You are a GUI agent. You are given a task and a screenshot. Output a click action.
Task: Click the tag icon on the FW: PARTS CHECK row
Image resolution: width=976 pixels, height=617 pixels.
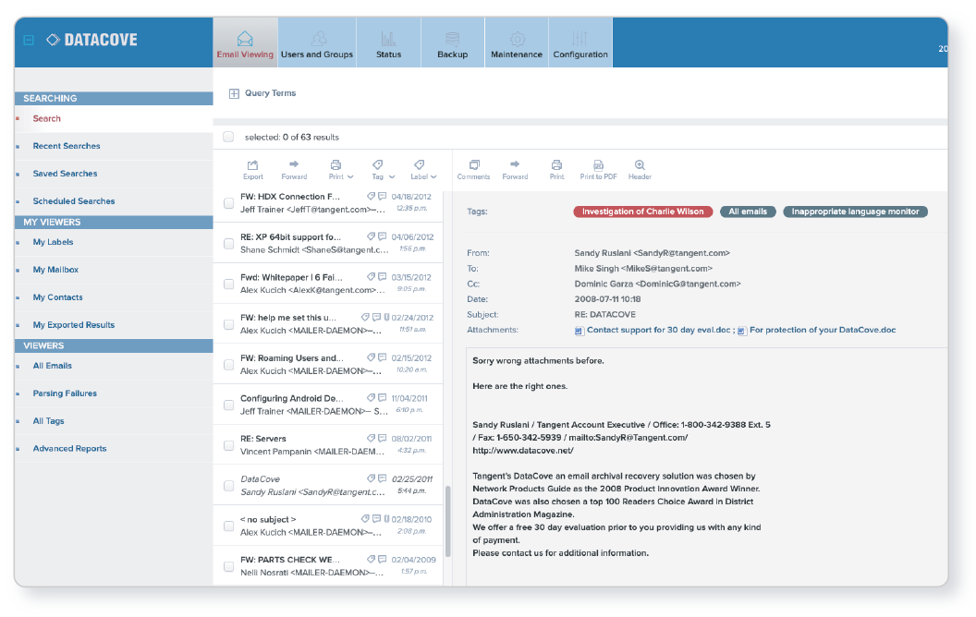(371, 559)
